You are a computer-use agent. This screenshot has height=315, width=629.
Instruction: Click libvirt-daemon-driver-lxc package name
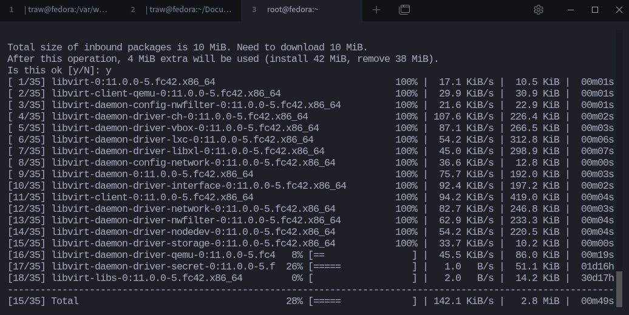click(183, 140)
